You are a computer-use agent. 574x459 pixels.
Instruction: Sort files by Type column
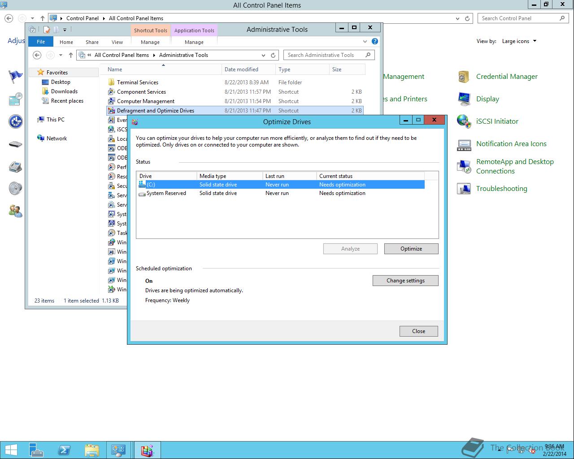tap(302, 69)
